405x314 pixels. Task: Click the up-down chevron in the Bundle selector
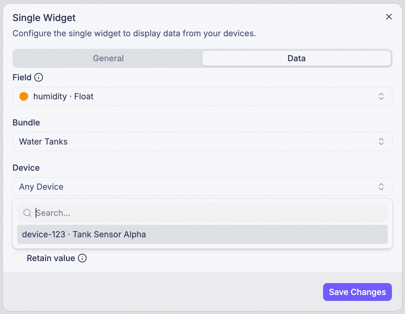pos(381,142)
